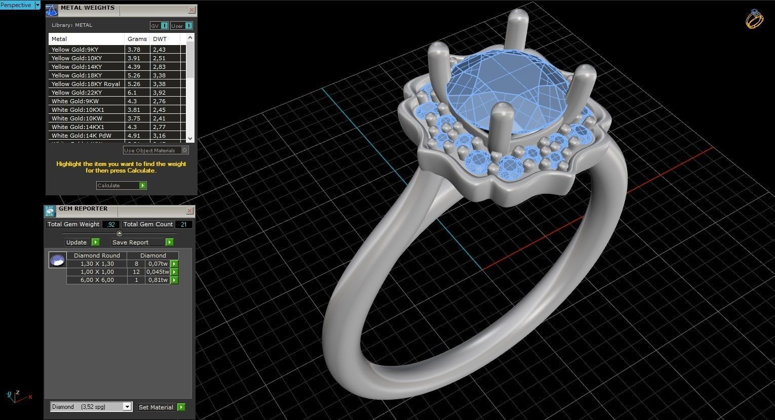This screenshot has height=420, width=775.
Task: Click the green arrow beside Calculate
Action: coord(143,186)
